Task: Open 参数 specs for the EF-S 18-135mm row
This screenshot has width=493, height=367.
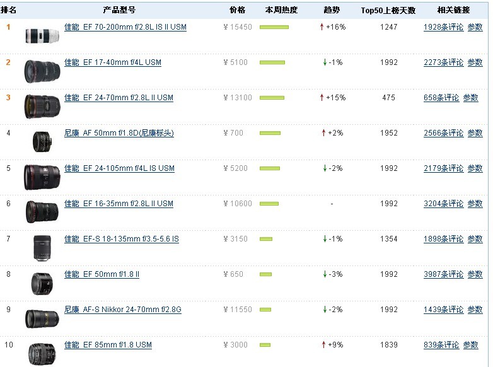Action: pyautogui.click(x=475, y=239)
